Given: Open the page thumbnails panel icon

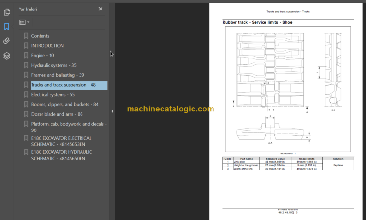Looking at the screenshot, I should click(x=7, y=12).
